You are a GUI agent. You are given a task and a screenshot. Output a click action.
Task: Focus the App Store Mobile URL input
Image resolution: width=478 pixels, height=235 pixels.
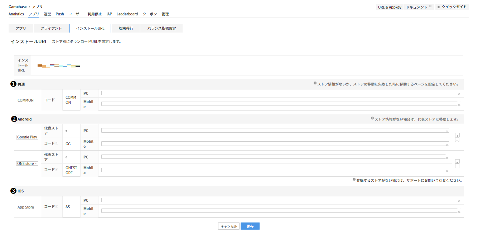tap(279, 211)
